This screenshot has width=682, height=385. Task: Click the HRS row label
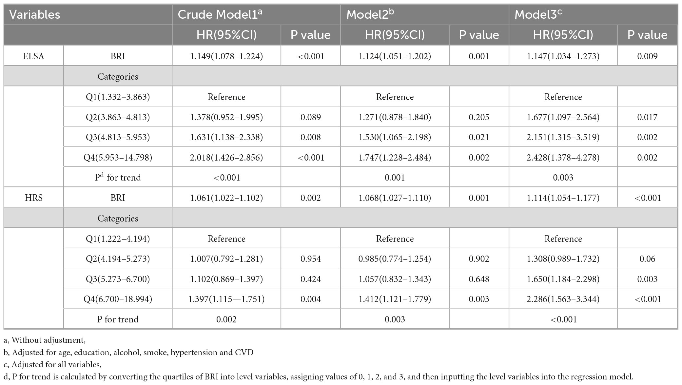click(x=33, y=198)
